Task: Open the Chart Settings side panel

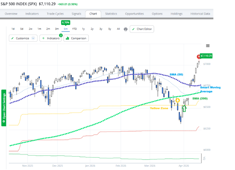Action: pos(4,108)
